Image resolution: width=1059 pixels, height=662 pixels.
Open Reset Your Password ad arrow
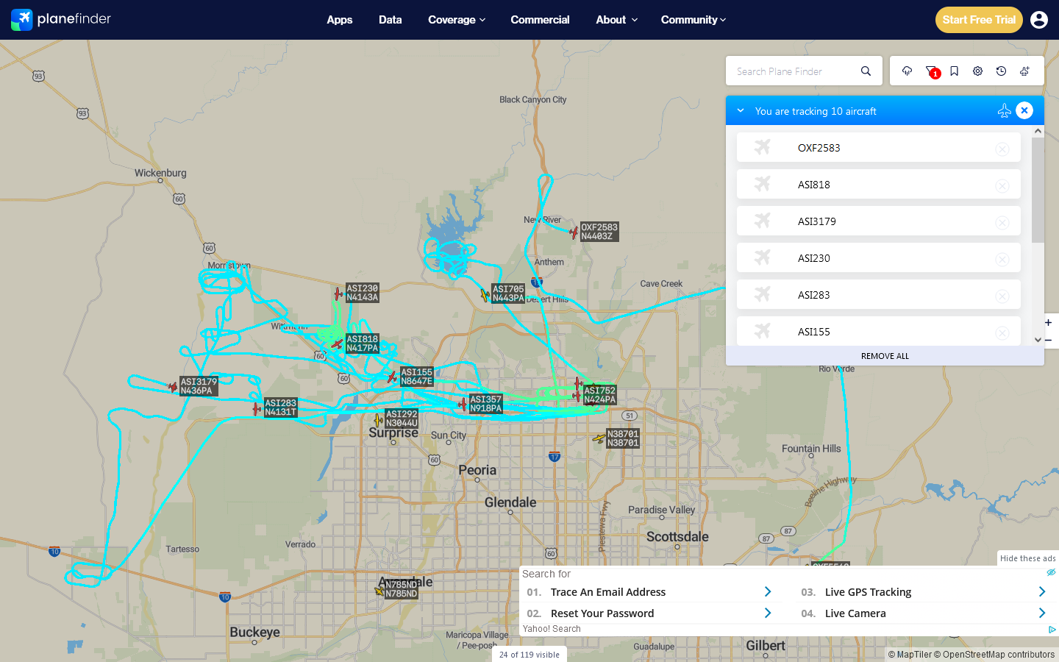pyautogui.click(x=768, y=613)
